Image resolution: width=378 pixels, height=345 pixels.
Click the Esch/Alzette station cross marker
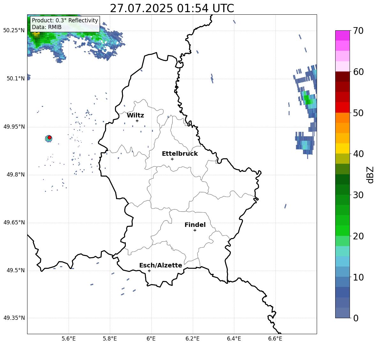149,271
